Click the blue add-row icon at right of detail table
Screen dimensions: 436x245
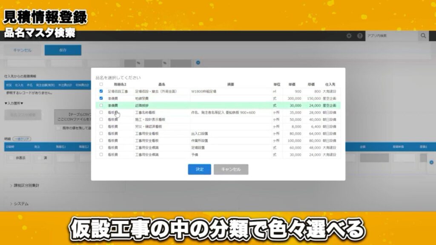click(x=431, y=162)
